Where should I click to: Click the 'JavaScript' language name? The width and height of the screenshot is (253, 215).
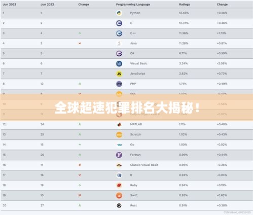tap(138, 74)
